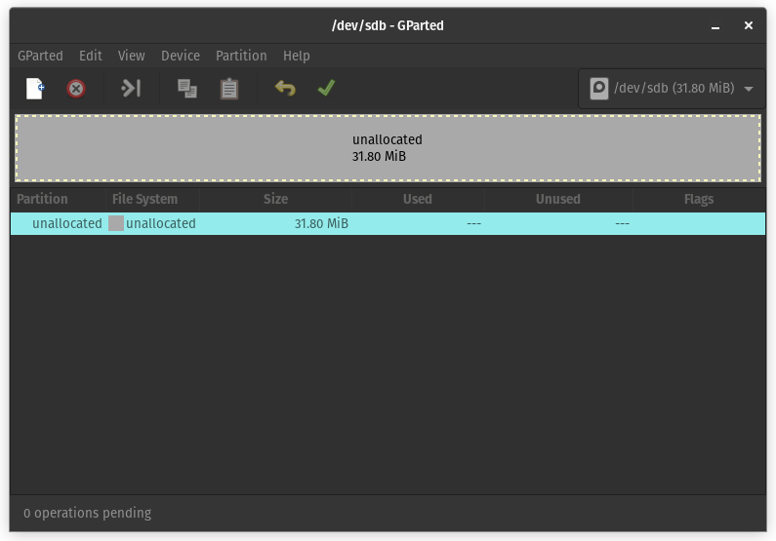776x541 pixels.
Task: Select the unallocated partition name in row
Action: click(66, 224)
